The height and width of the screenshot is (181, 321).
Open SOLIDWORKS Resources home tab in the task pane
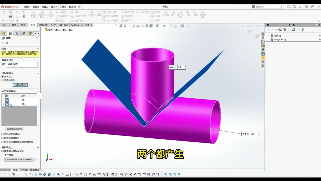tap(263, 34)
